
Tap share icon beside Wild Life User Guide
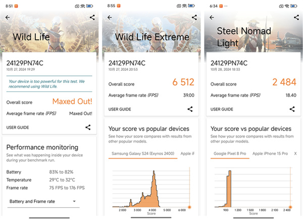(x=88, y=127)
